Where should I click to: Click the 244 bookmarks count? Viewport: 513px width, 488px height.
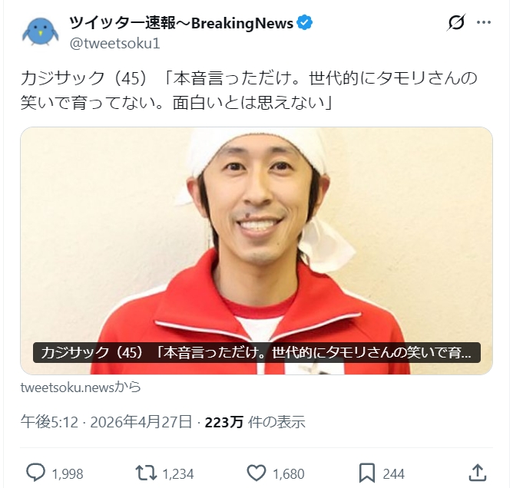coord(394,474)
